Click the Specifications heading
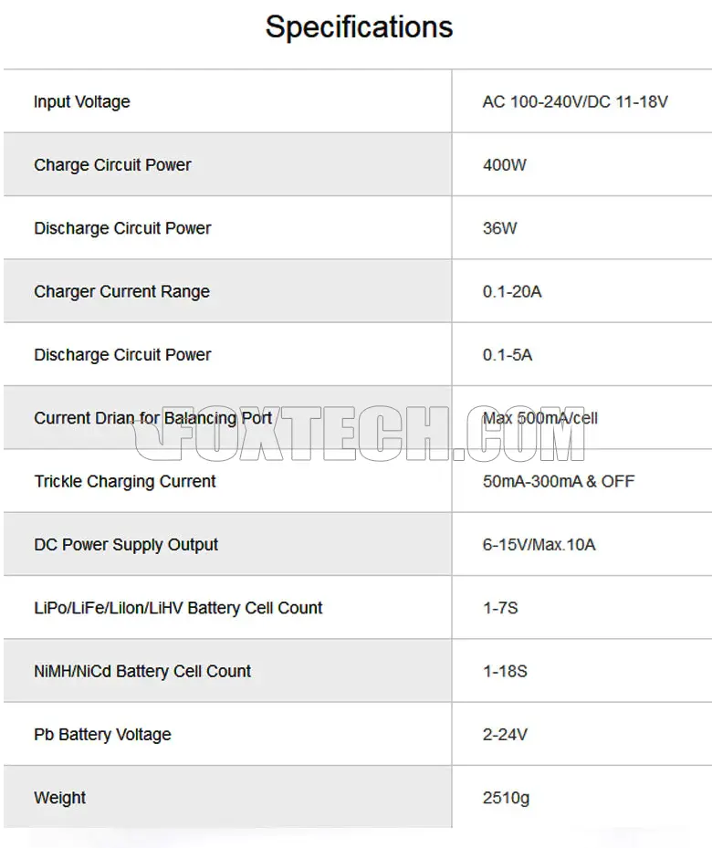 359,27
